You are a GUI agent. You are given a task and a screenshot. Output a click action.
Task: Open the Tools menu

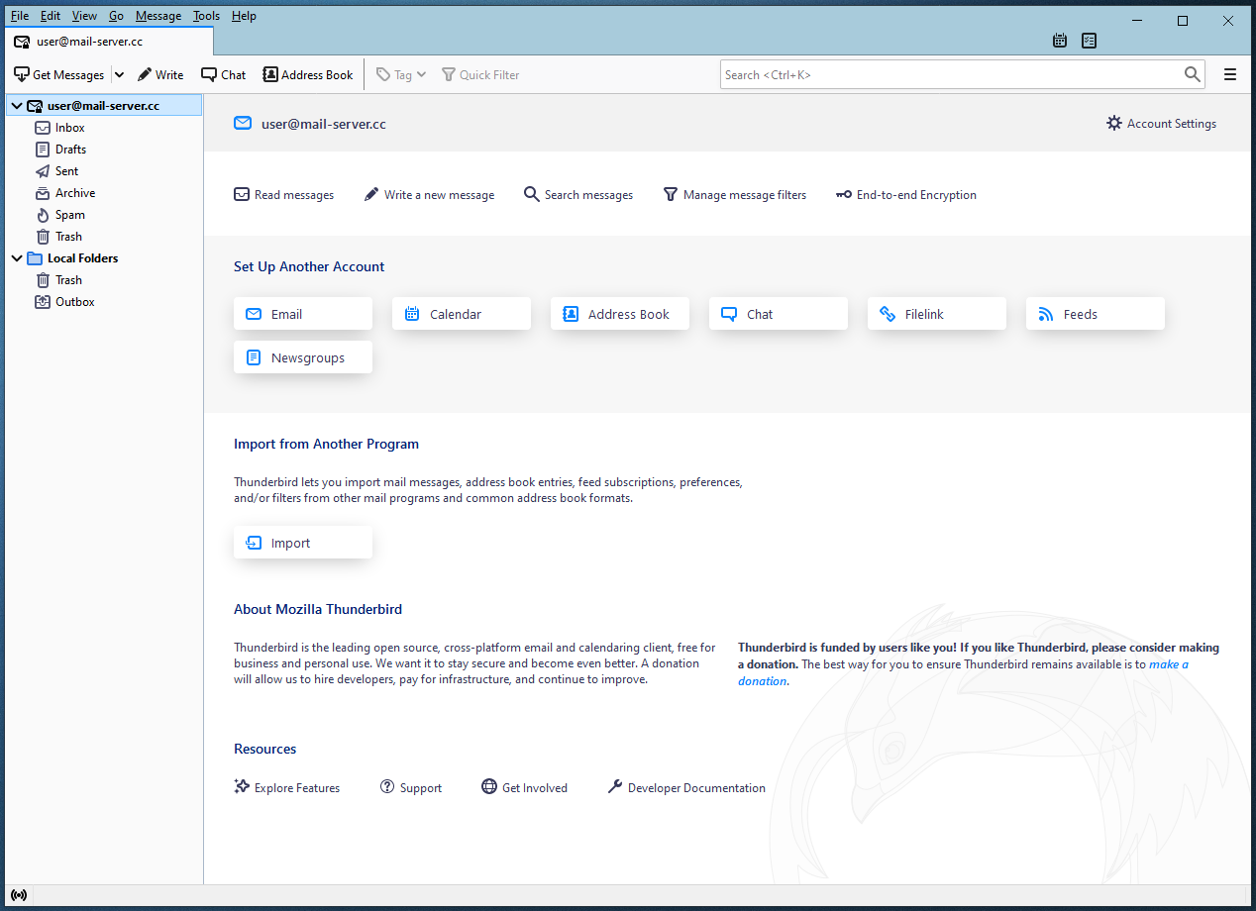[206, 16]
